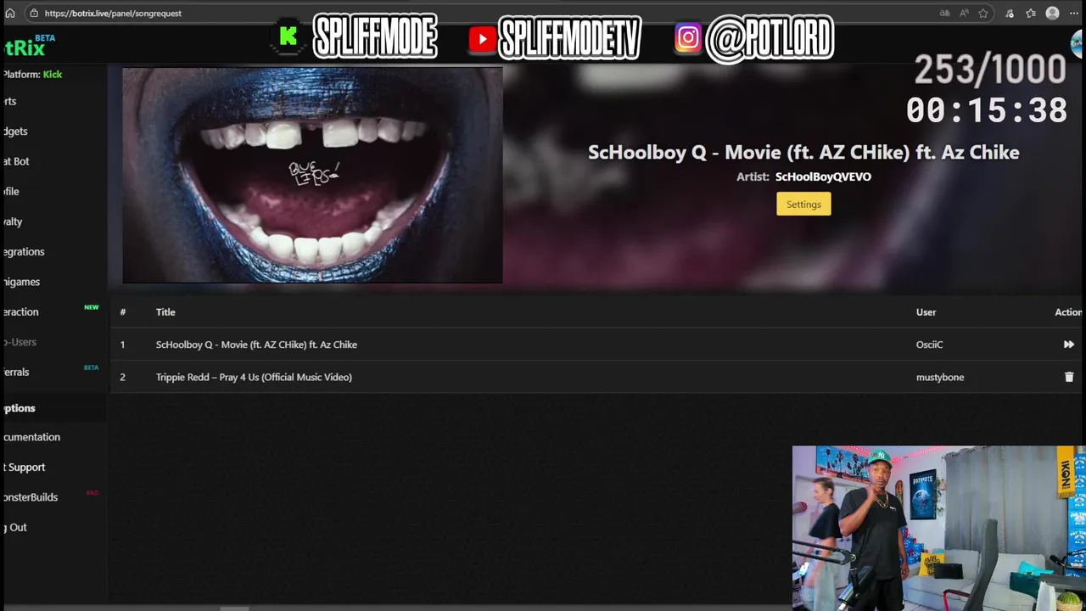Click the Title column header
The image size is (1086, 611).
coord(165,312)
